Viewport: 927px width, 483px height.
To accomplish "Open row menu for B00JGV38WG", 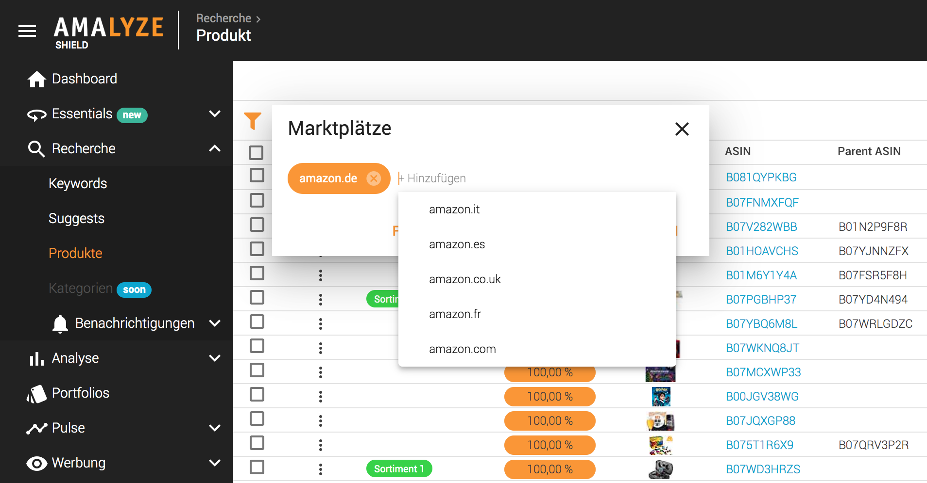I will 321,397.
